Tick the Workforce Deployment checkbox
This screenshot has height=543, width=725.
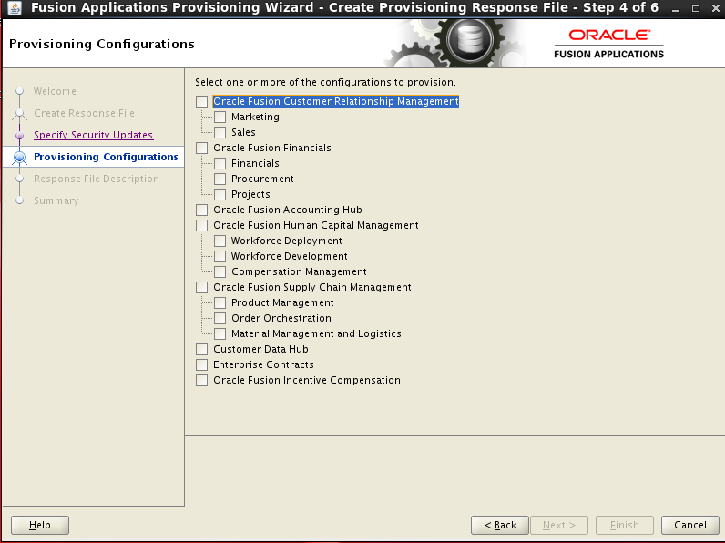tap(220, 241)
